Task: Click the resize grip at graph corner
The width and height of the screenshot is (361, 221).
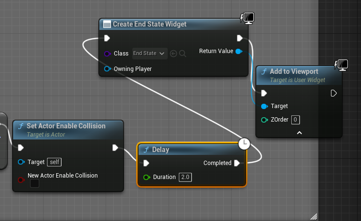Action: pyautogui.click(x=314, y=216)
